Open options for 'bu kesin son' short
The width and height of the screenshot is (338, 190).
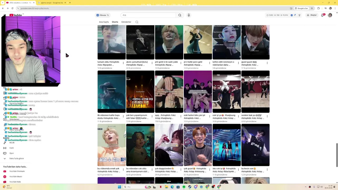point(267,170)
